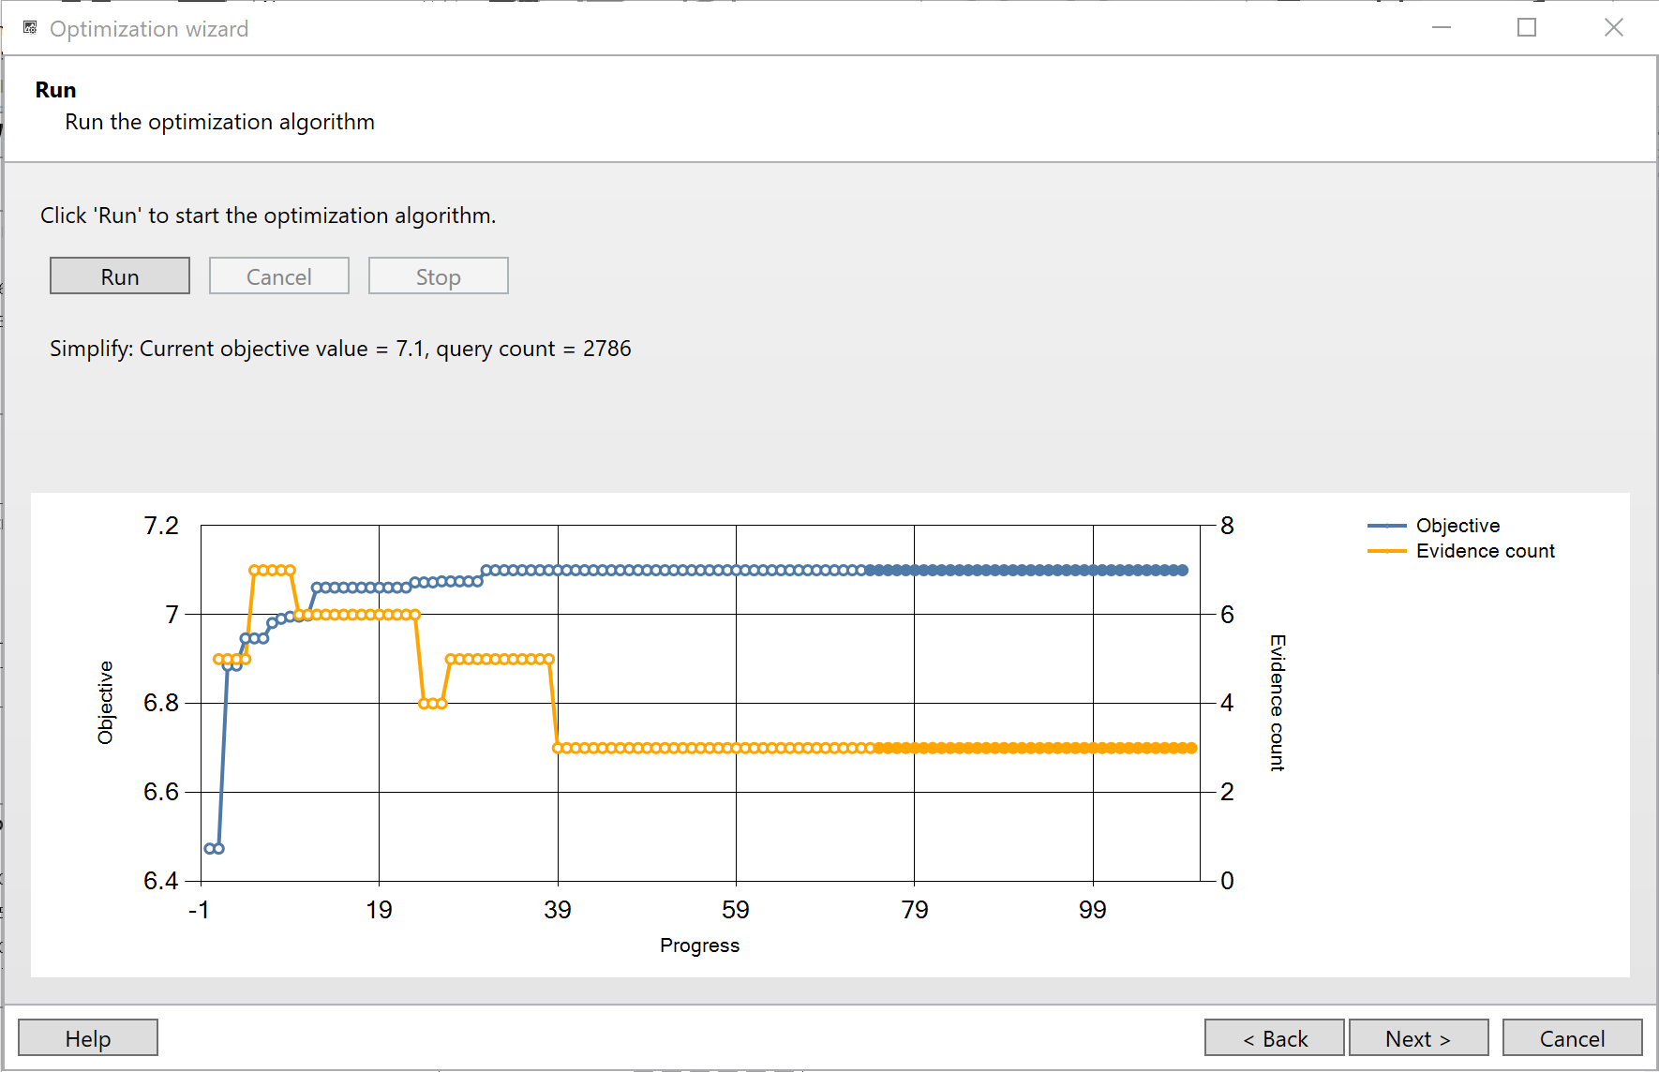Click the progress chart plateau at value 7.1
The image size is (1659, 1072).
844,569
